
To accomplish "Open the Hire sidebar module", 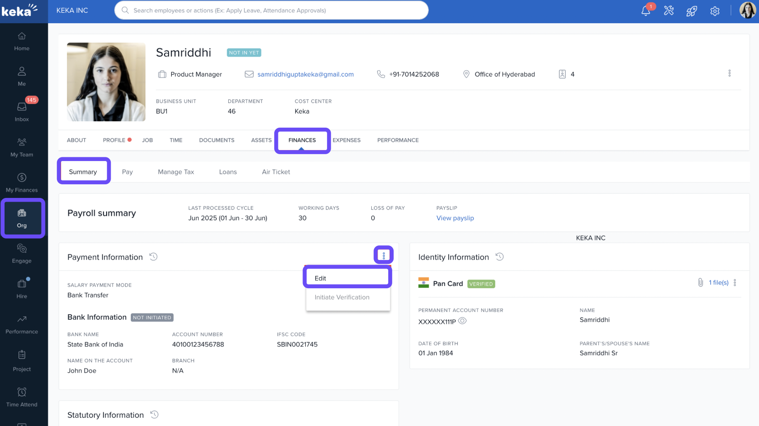I will click(22, 288).
